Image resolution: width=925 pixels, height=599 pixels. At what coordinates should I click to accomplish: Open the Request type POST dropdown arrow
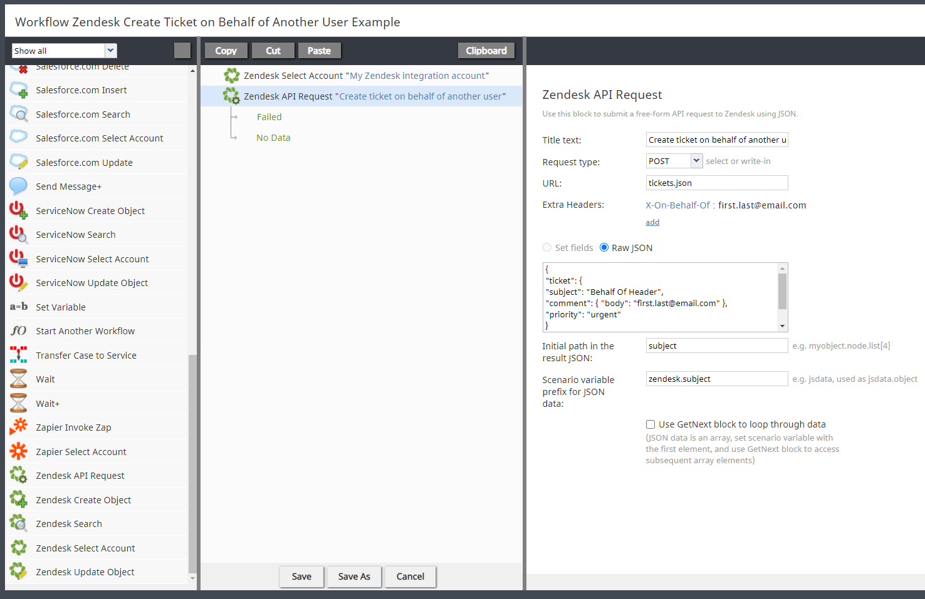696,161
